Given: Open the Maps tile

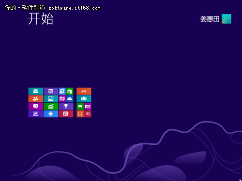Looking at the screenshot, I should coord(62,99).
